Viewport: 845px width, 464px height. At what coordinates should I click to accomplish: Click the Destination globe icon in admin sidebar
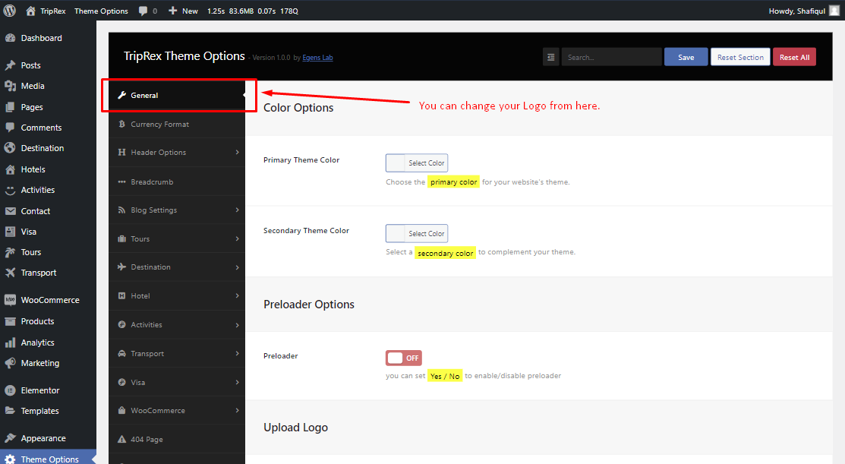point(10,147)
